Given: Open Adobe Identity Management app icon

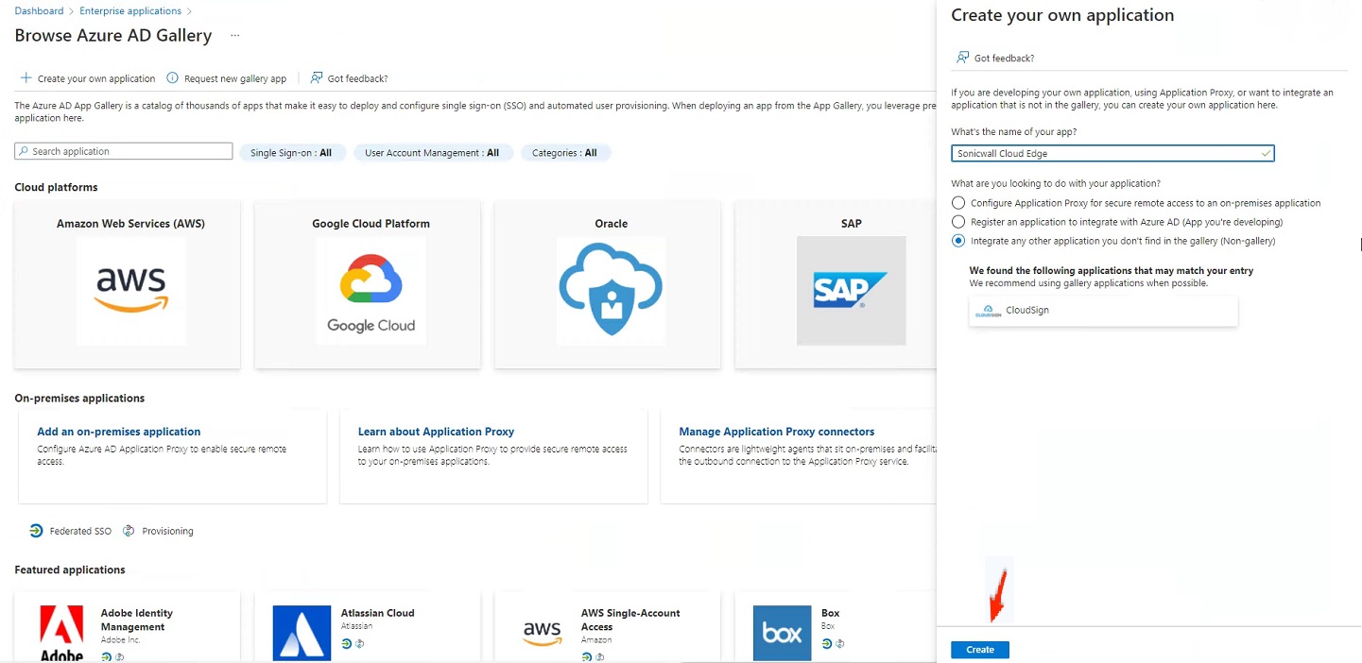Looking at the screenshot, I should pyautogui.click(x=61, y=633).
